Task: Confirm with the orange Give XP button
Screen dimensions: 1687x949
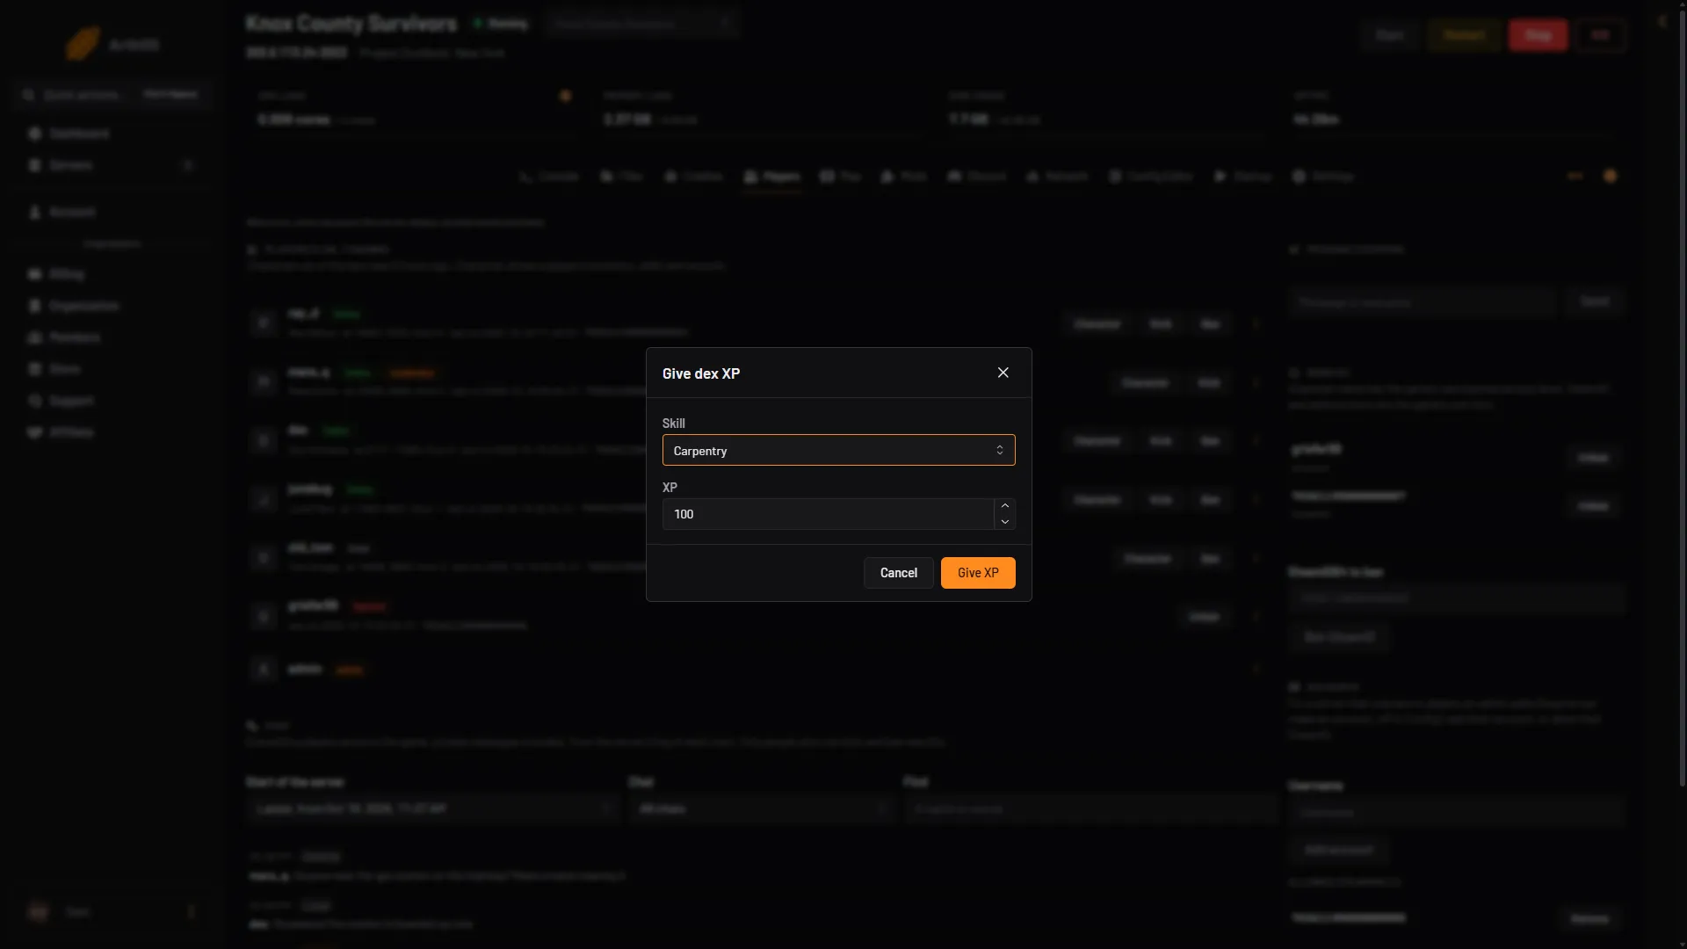Action: click(x=977, y=573)
